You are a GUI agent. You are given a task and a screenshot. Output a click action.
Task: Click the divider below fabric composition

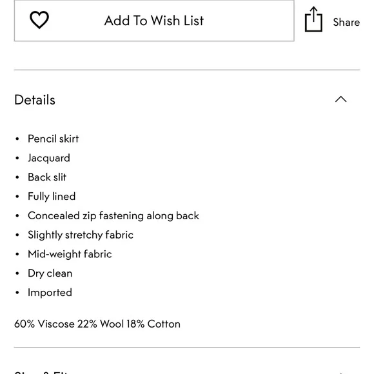(187, 348)
